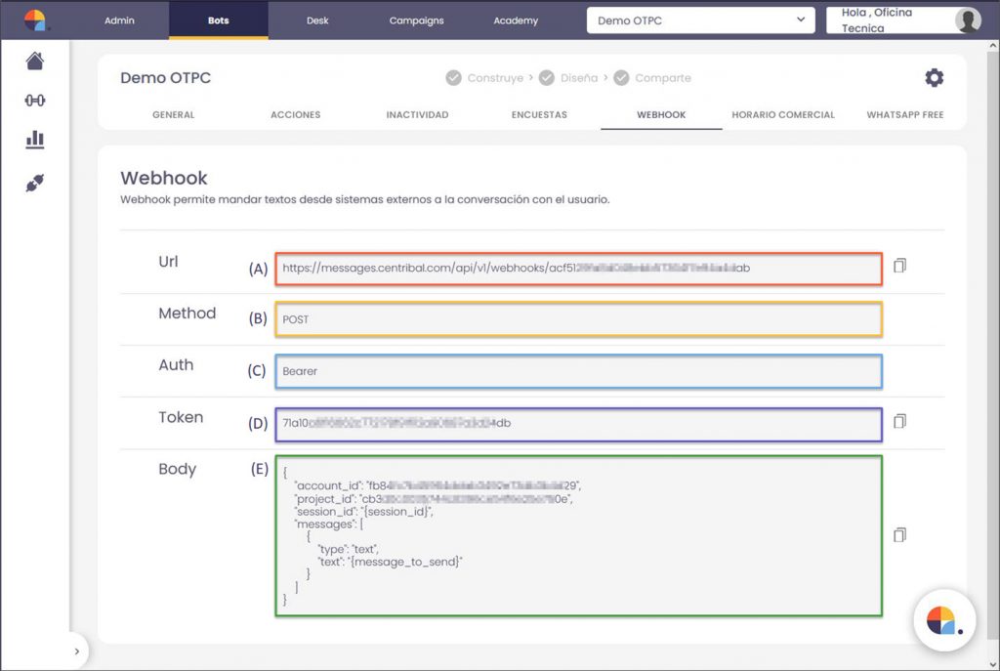This screenshot has width=1000, height=671.
Task: Click the Diseña step link
Action: click(x=578, y=78)
